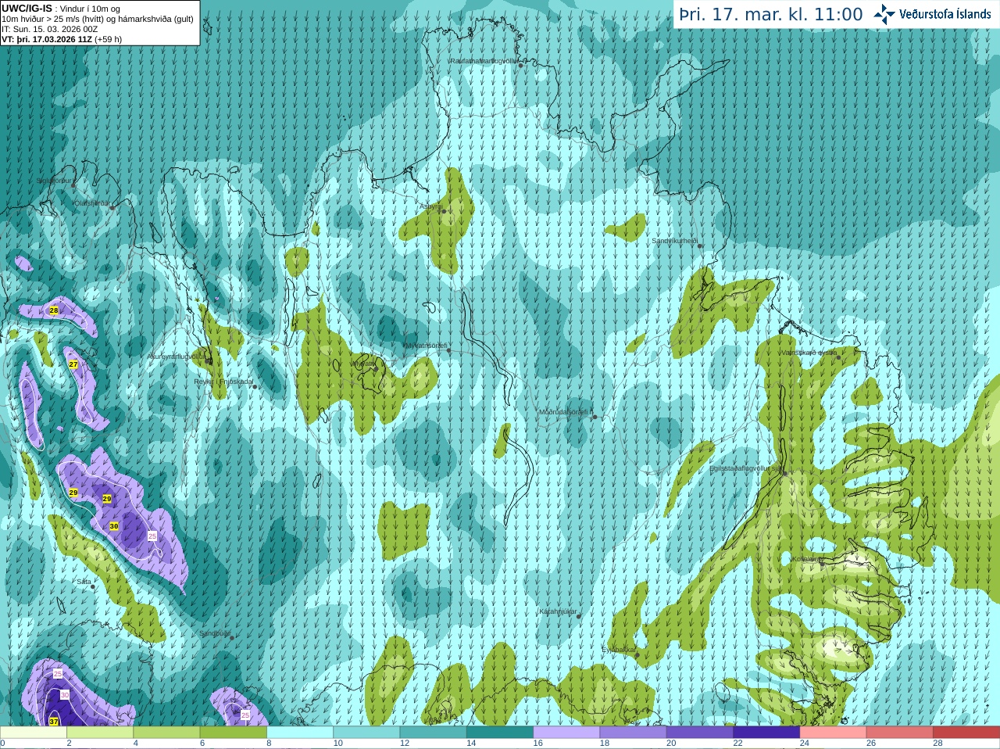Pick the 16–18 m/s lavender swatch
This screenshot has height=749, width=1000.
click(566, 733)
